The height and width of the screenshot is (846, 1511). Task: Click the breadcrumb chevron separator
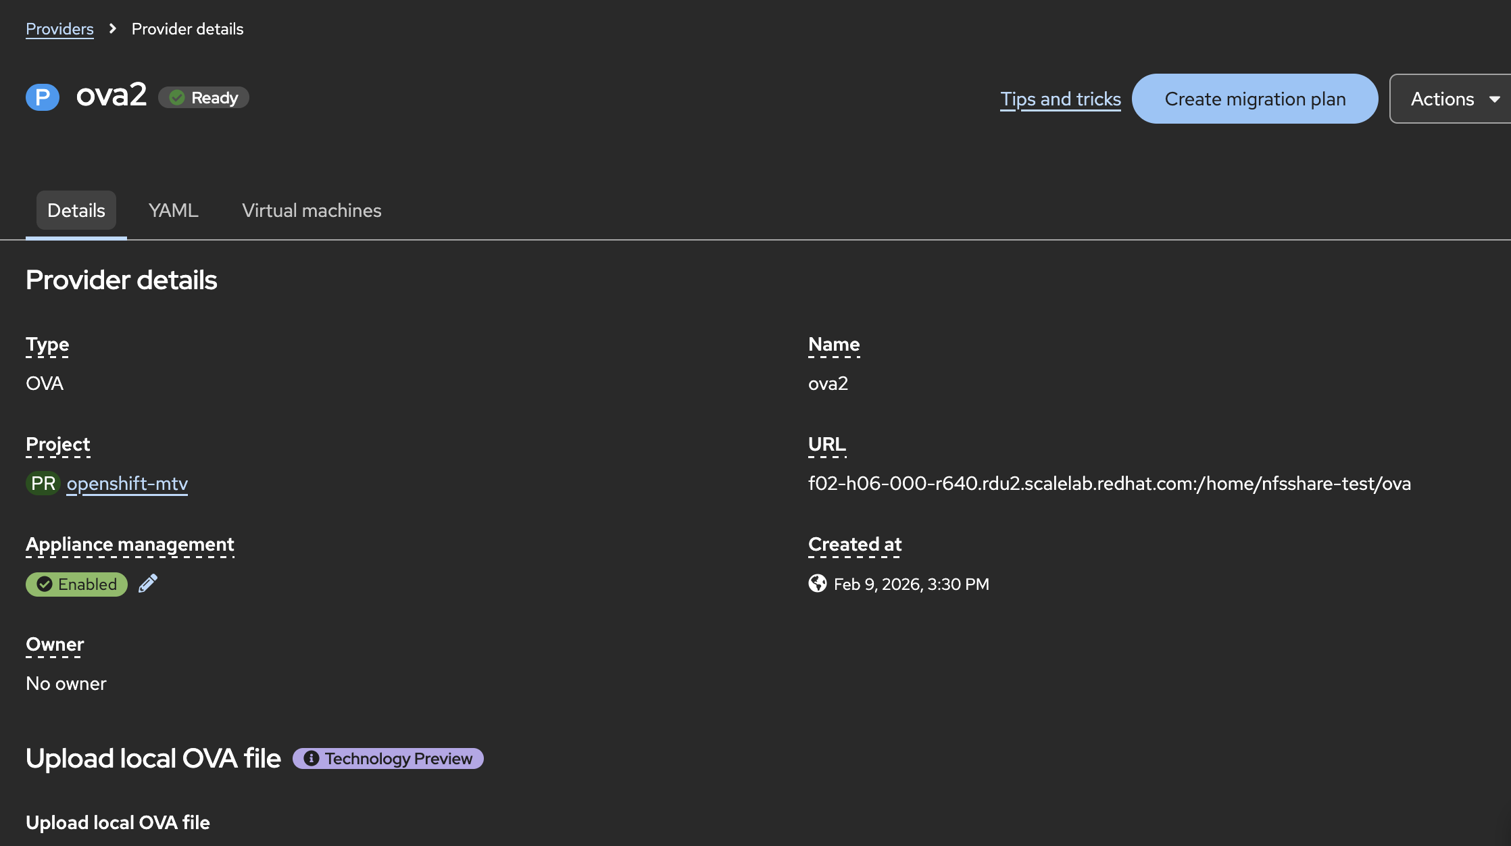113,28
